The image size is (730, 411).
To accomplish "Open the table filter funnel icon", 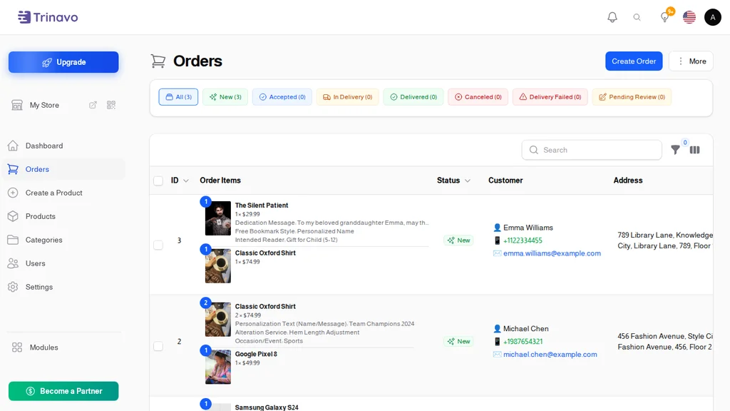I will click(x=675, y=150).
